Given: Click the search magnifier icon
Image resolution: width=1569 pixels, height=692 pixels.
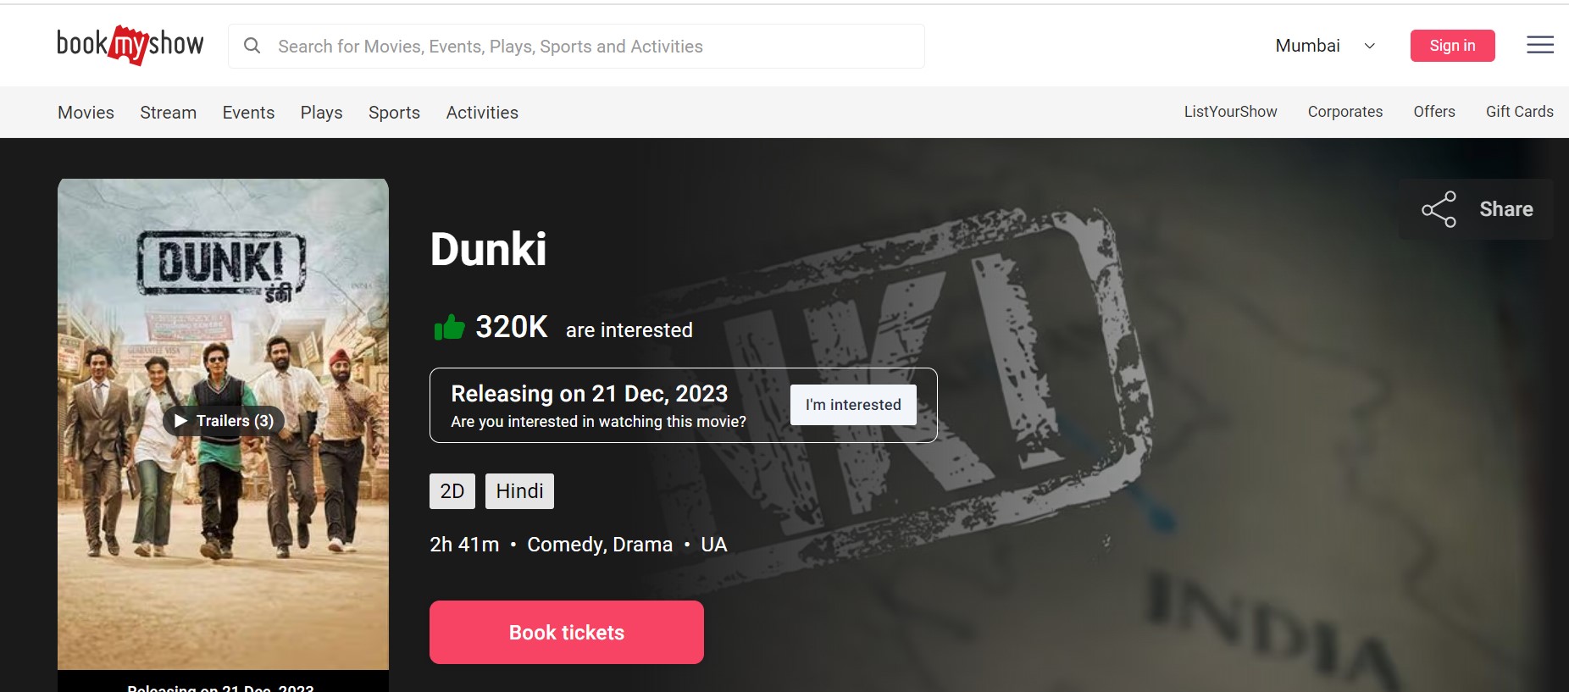Looking at the screenshot, I should (252, 46).
